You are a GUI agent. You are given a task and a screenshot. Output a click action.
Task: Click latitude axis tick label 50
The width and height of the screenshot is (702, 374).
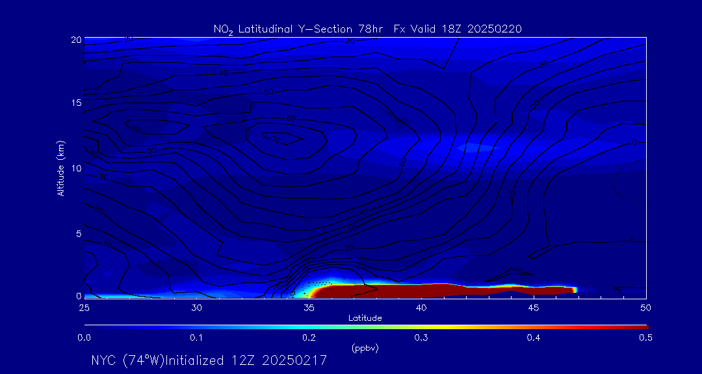pos(646,308)
